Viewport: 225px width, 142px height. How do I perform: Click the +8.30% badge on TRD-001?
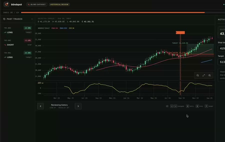tap(27, 53)
